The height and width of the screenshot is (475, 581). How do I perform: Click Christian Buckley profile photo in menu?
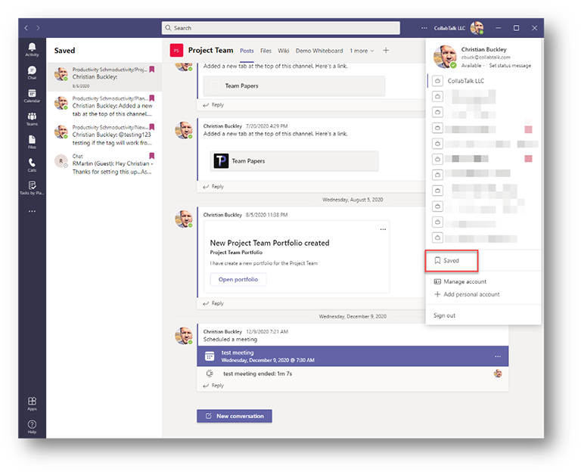445,57
